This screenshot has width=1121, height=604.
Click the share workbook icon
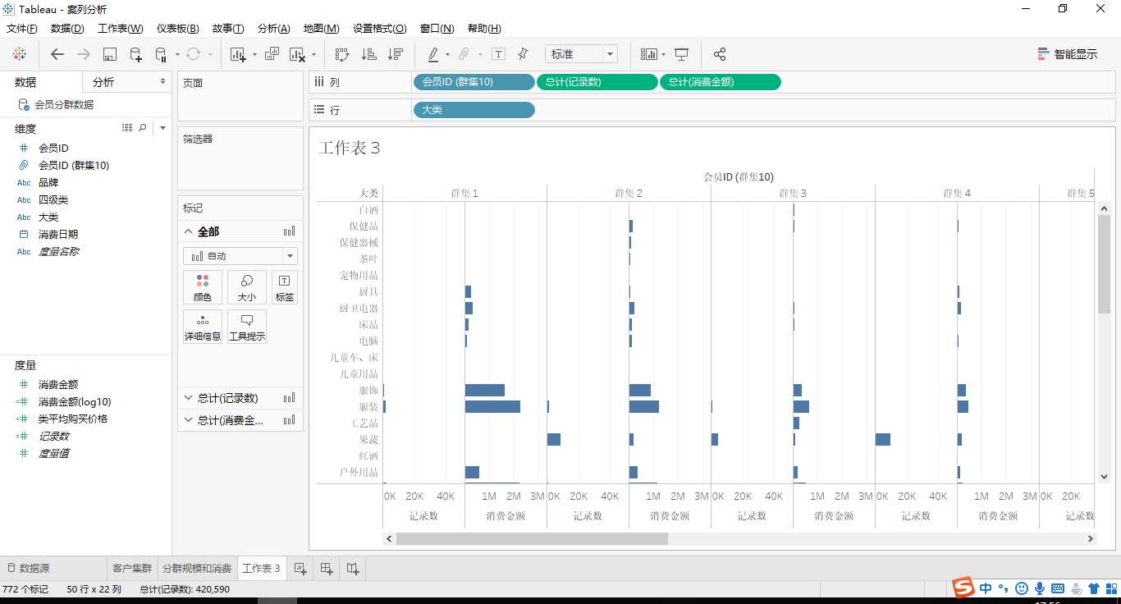tap(720, 54)
